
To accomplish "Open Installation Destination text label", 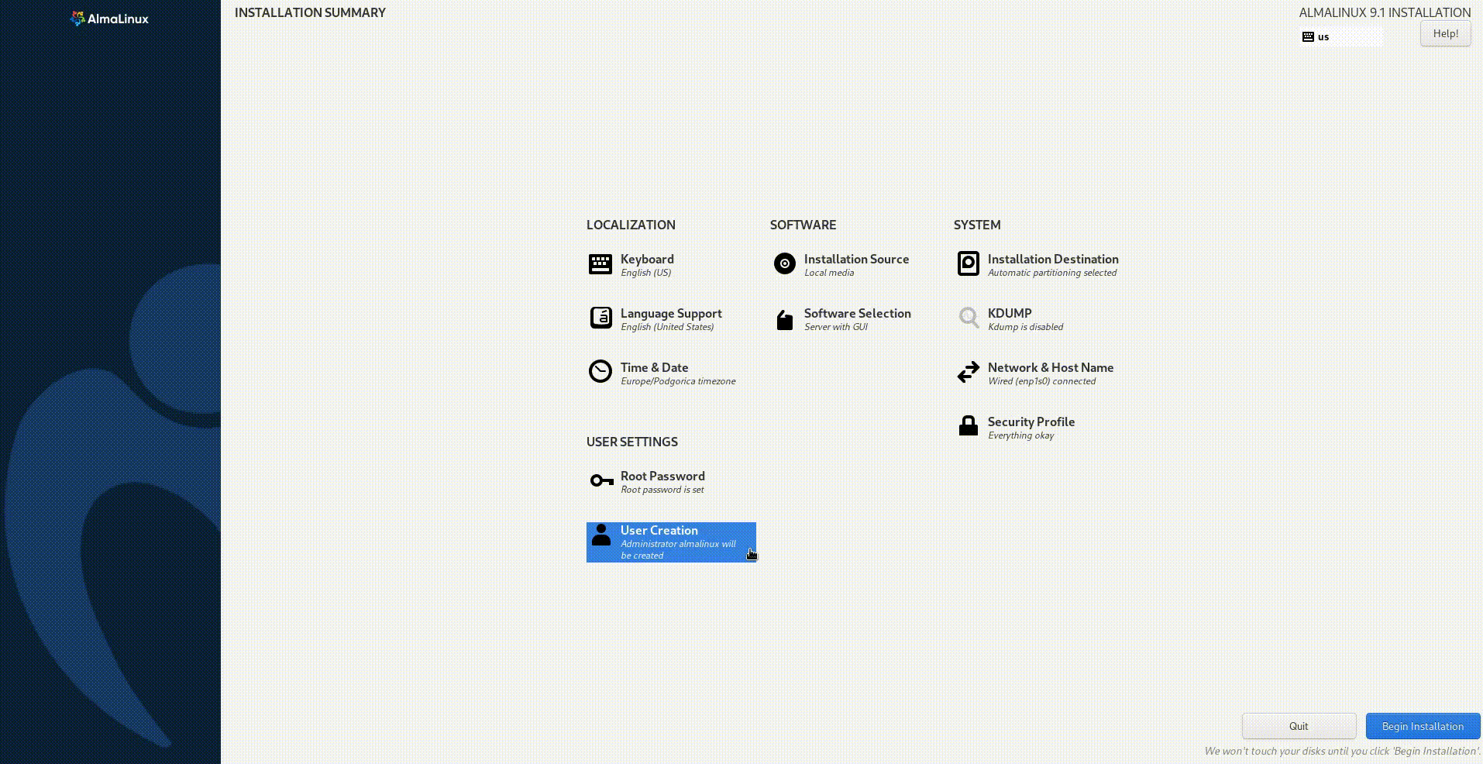I will (1052, 260).
